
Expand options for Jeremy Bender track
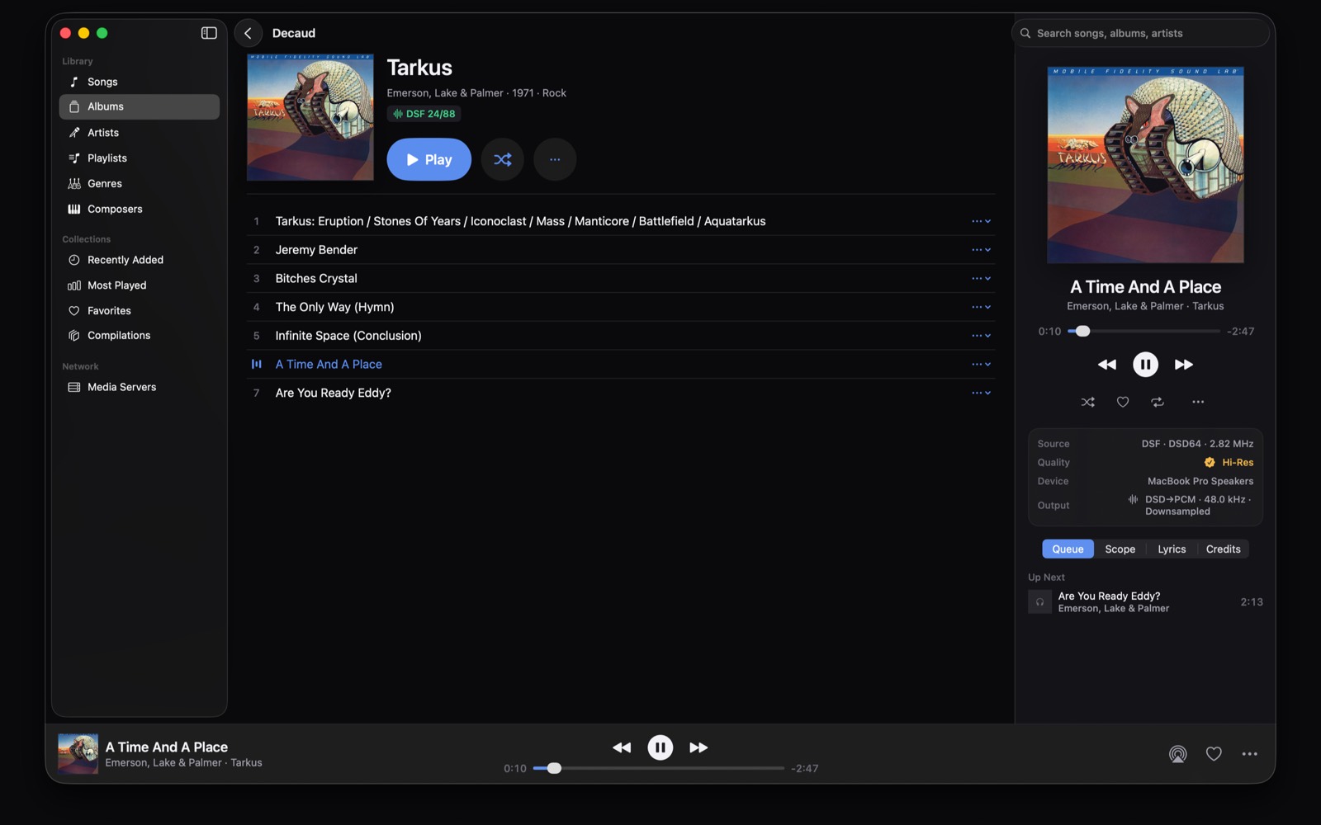click(981, 250)
